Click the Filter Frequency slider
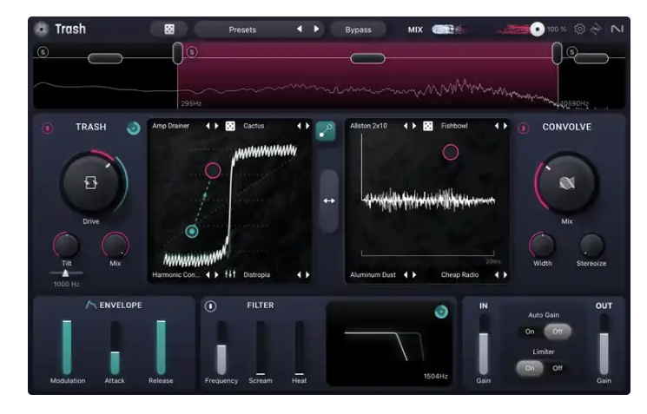The image size is (647, 414). click(221, 347)
